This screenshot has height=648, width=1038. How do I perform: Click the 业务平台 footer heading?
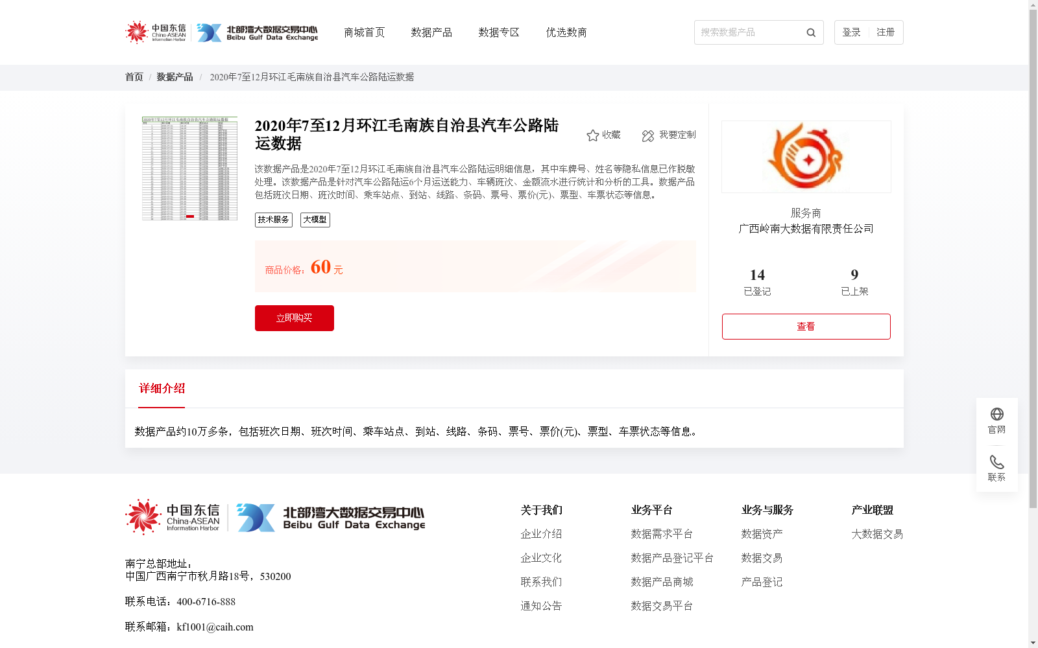click(651, 510)
